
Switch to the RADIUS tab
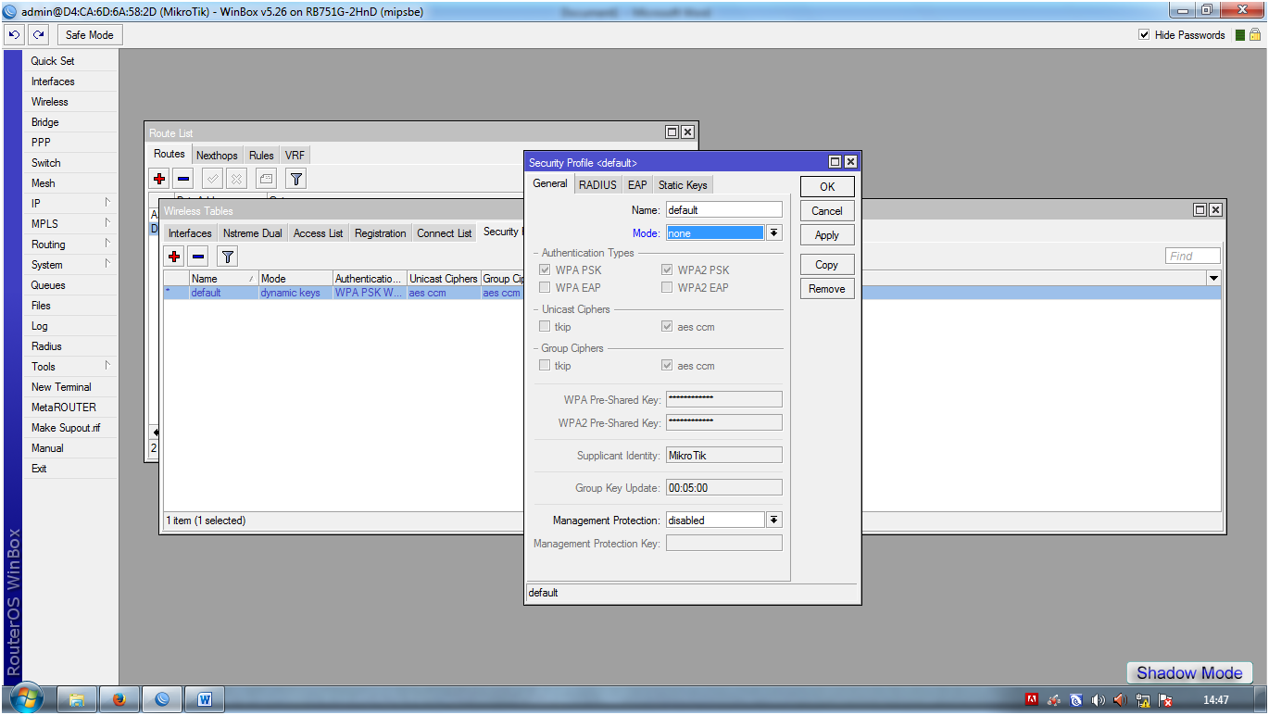597,183
